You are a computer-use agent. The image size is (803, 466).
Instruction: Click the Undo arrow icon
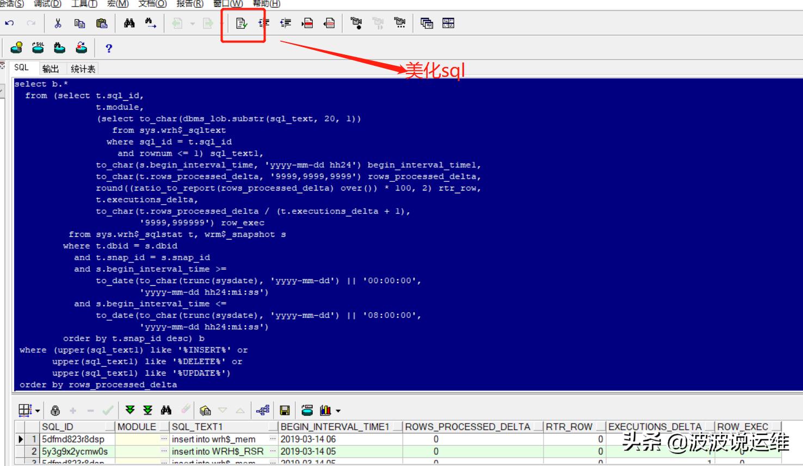[x=9, y=23]
